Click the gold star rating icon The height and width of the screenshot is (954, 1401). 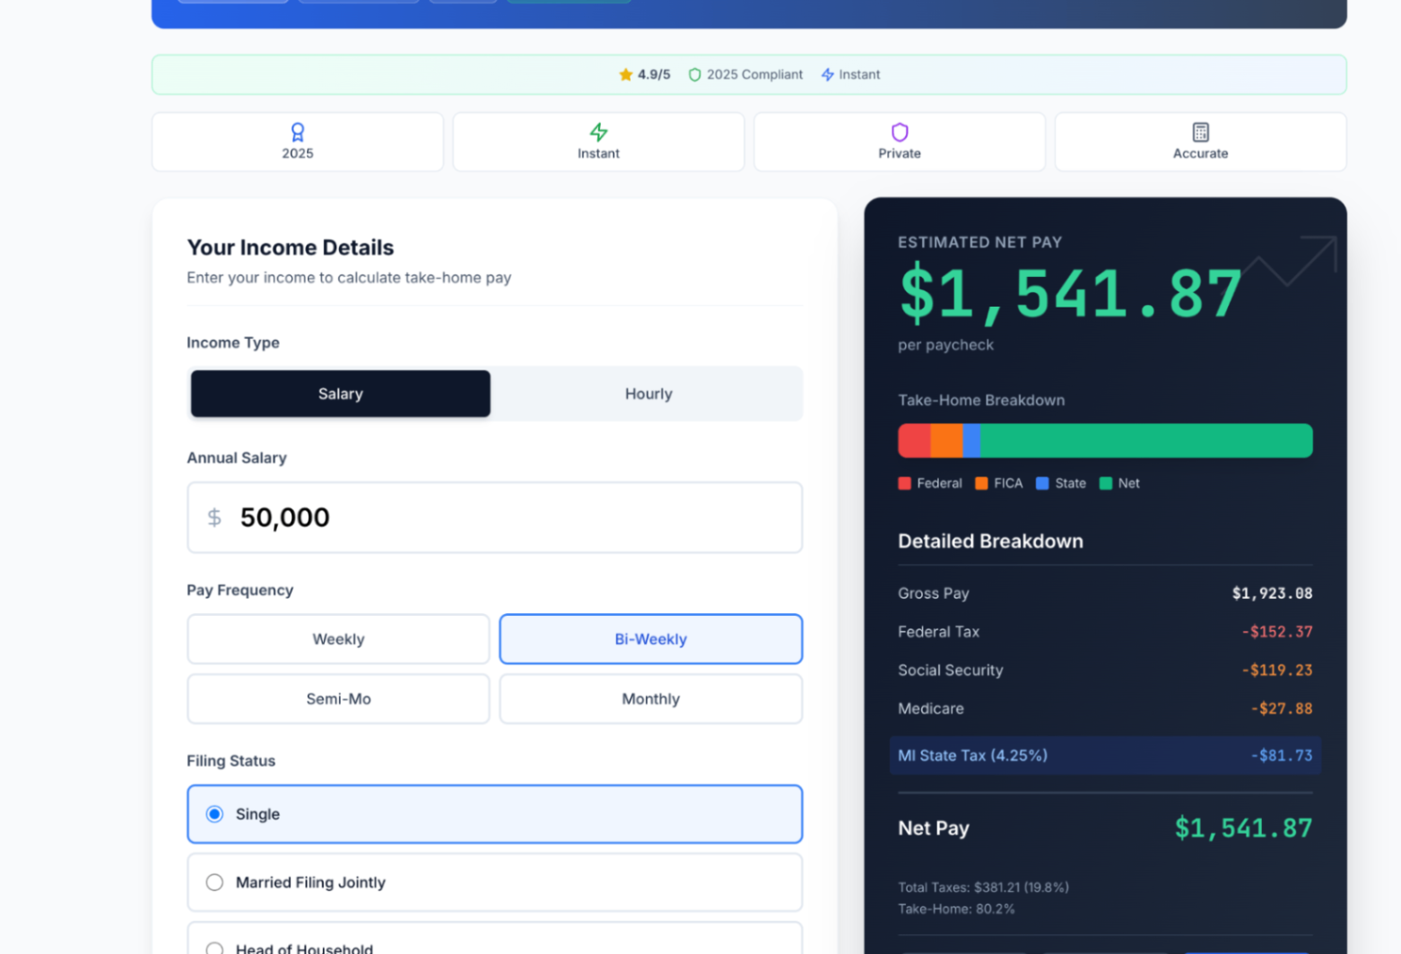pos(626,74)
